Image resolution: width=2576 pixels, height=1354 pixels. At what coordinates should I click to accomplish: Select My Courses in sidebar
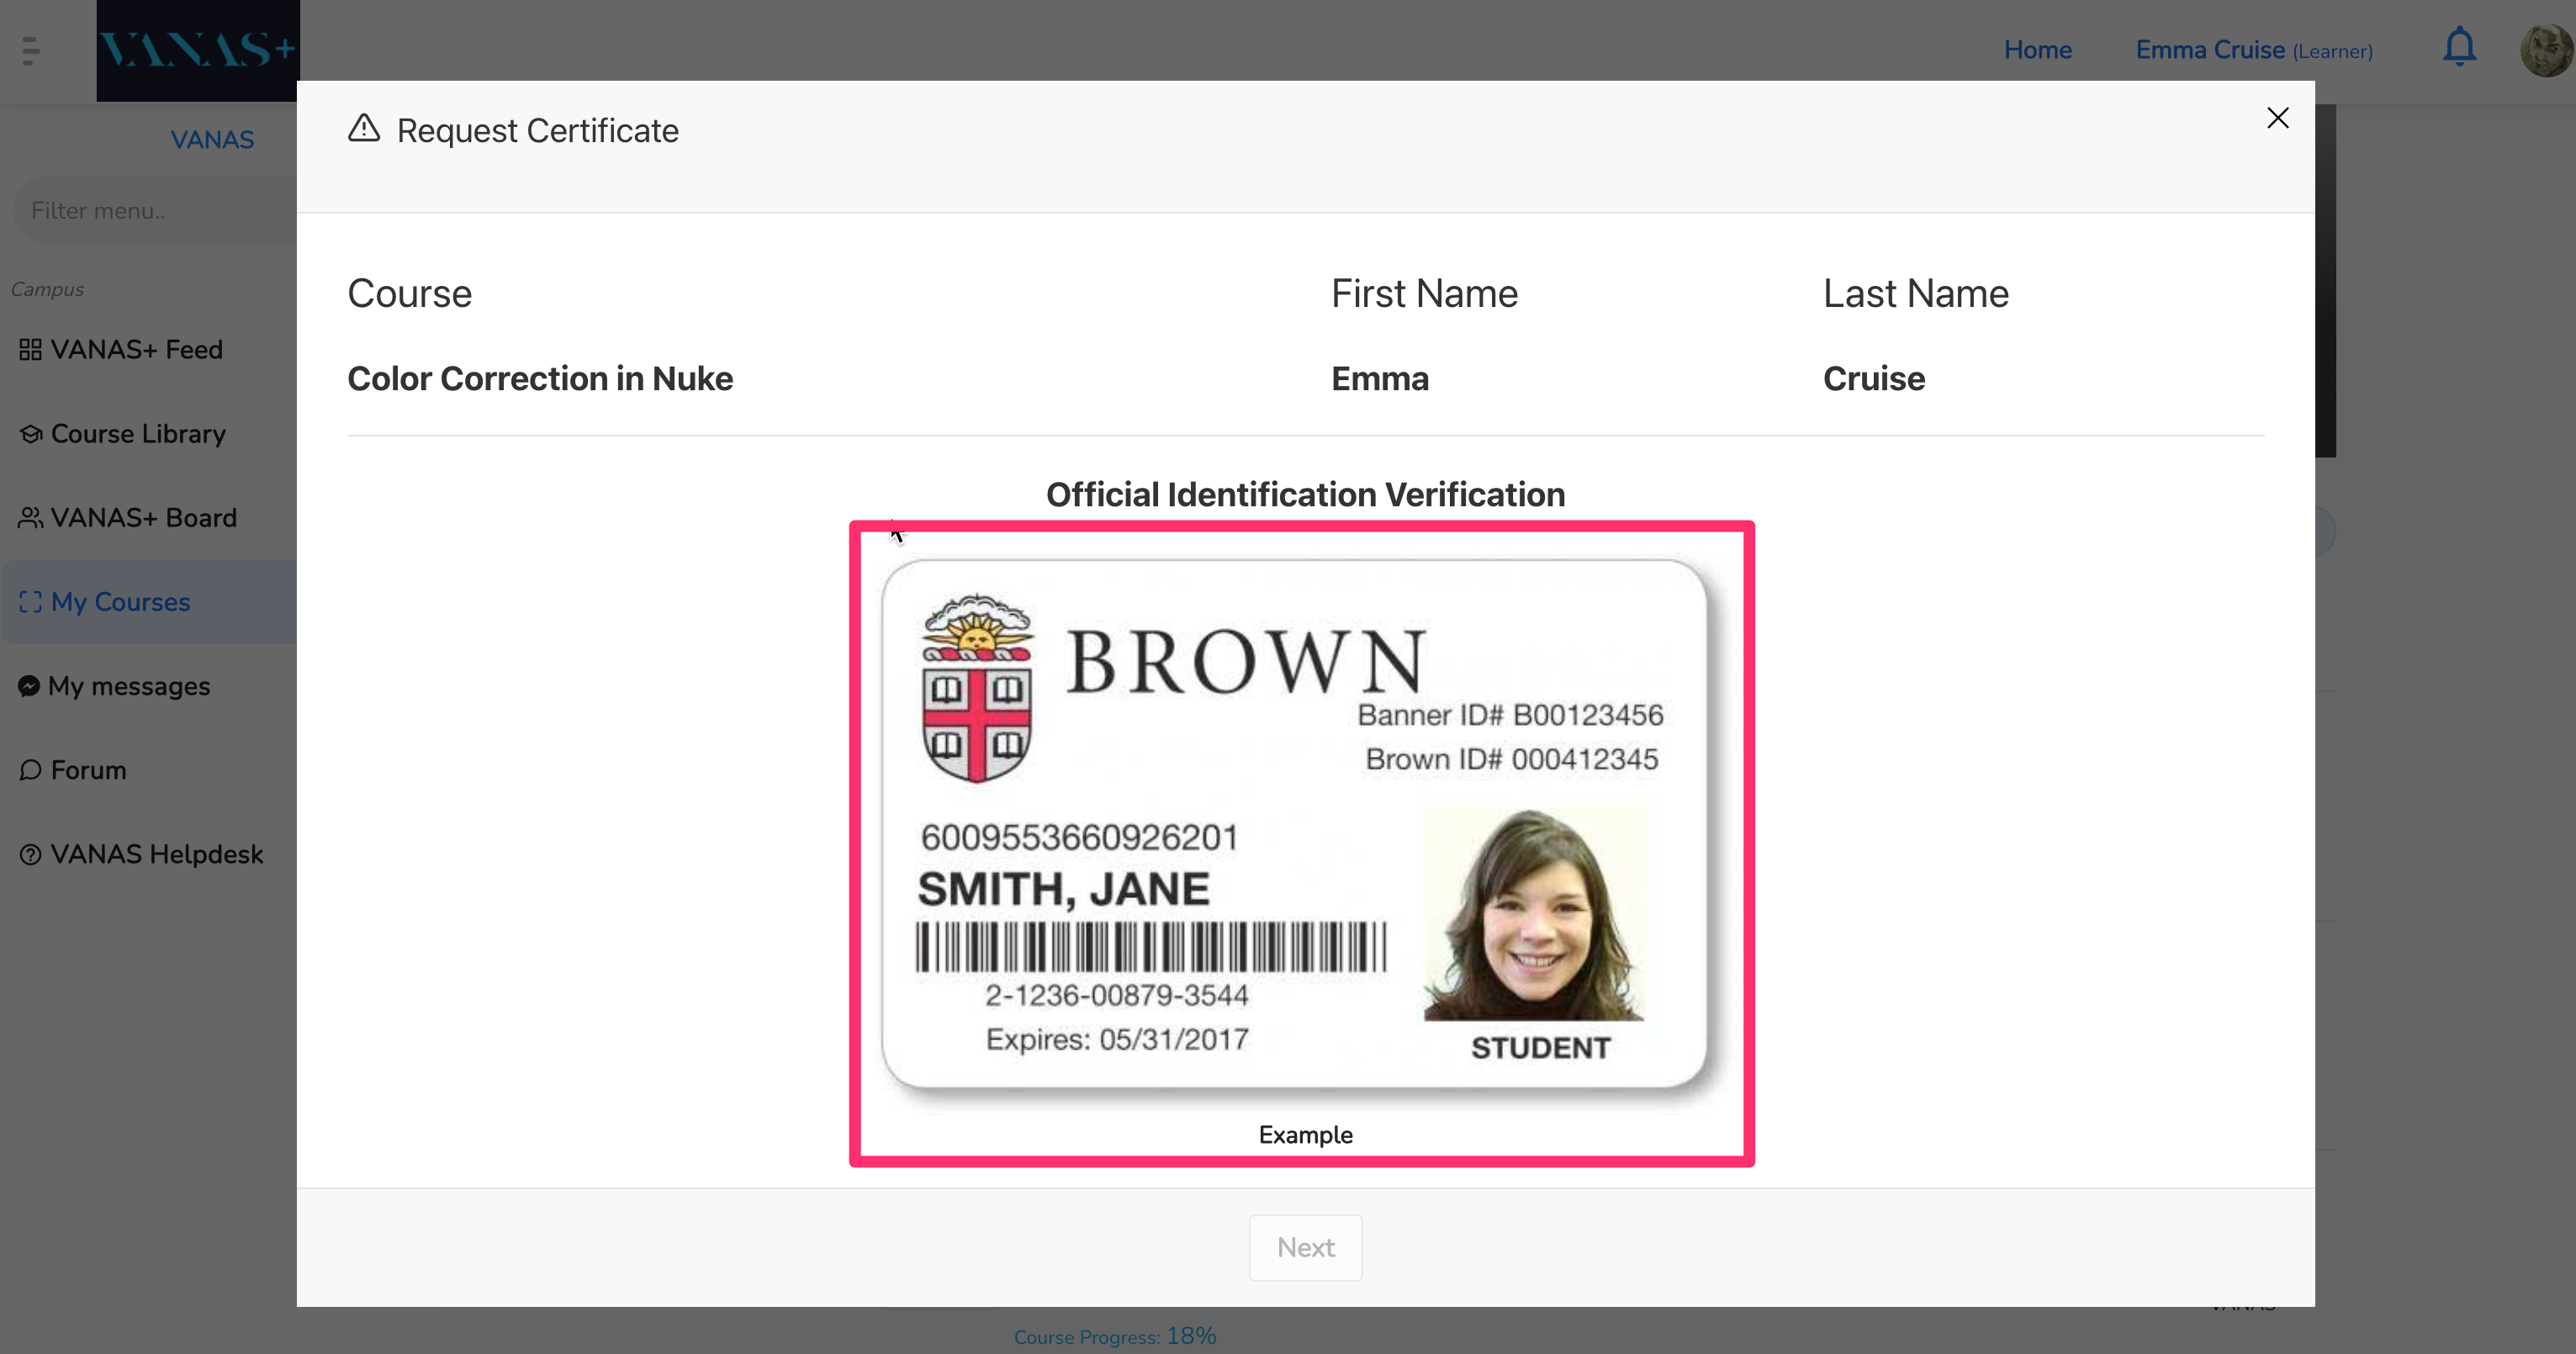120,602
